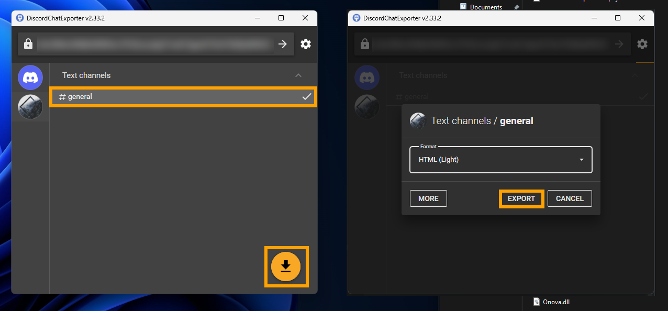Collapse the Text channels category in left window

[x=298, y=75]
